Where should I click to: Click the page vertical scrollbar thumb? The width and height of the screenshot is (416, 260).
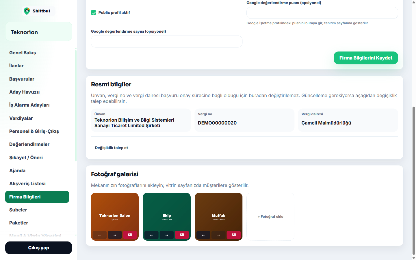[x=414, y=181]
